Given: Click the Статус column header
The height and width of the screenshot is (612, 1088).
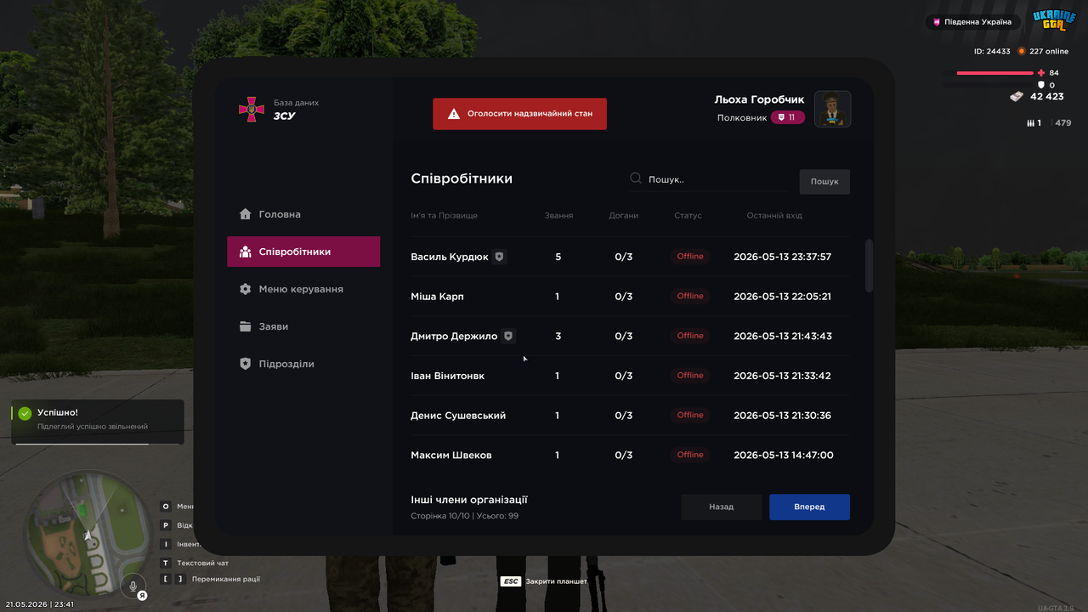Looking at the screenshot, I should point(688,216).
